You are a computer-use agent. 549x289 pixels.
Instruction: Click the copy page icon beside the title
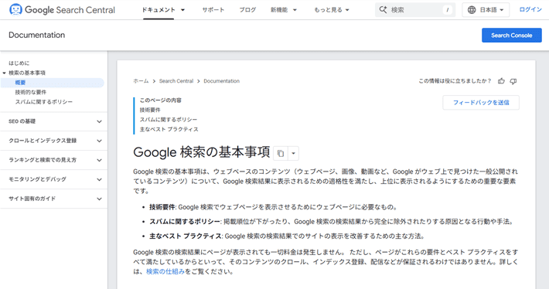click(281, 153)
